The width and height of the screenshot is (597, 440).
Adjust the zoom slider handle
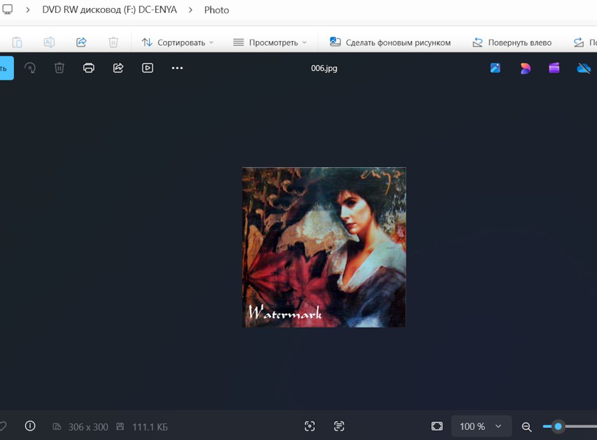coord(558,426)
